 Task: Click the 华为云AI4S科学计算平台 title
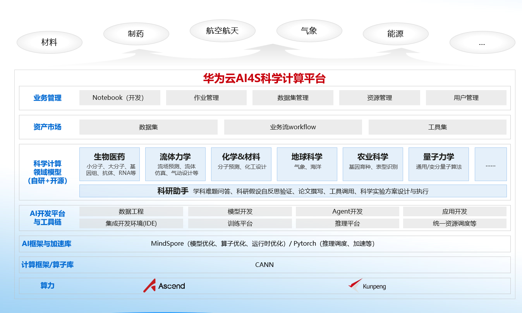[x=264, y=79]
